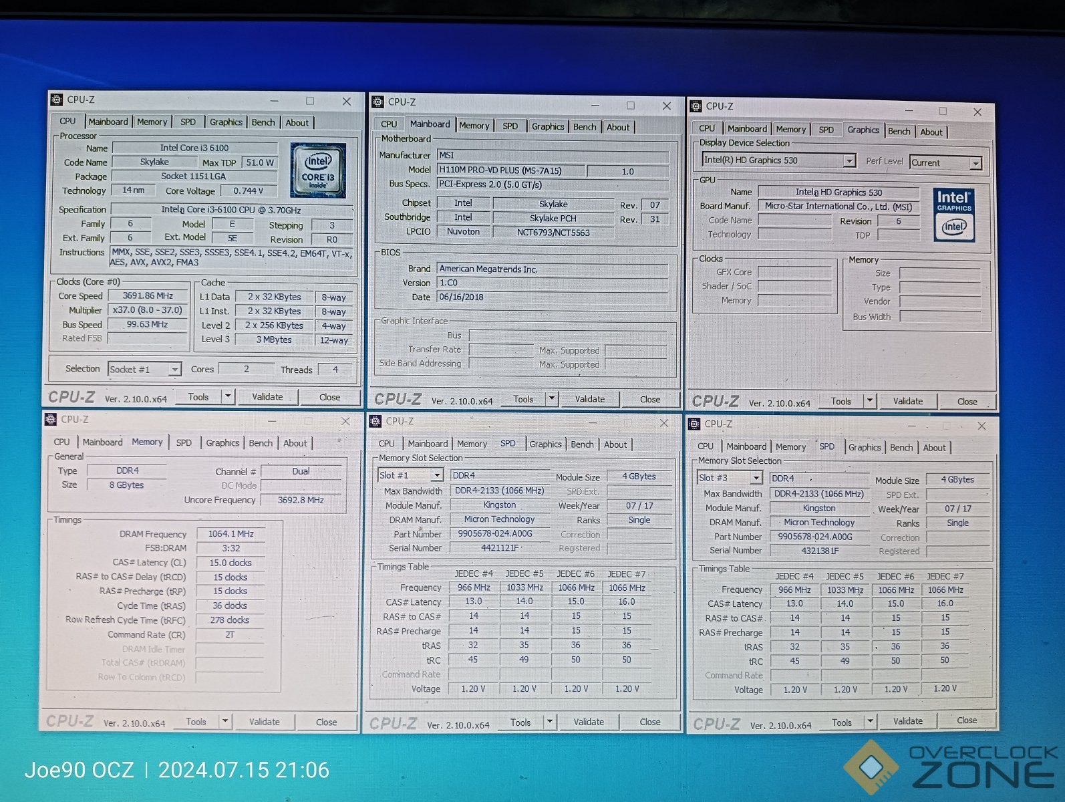Select the Bench tab in the Slot #3 window

(901, 448)
